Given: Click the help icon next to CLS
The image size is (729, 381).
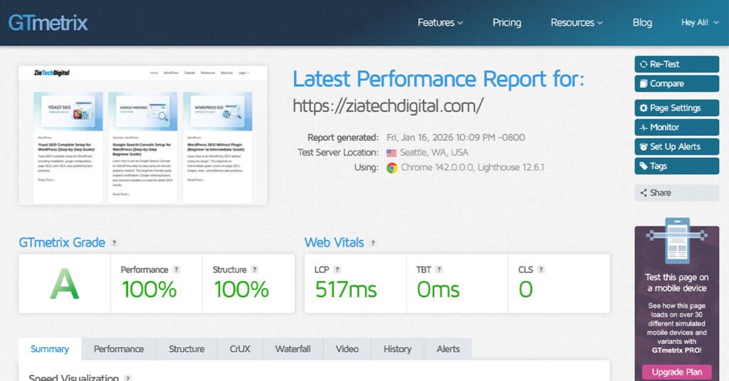Looking at the screenshot, I should [541, 269].
